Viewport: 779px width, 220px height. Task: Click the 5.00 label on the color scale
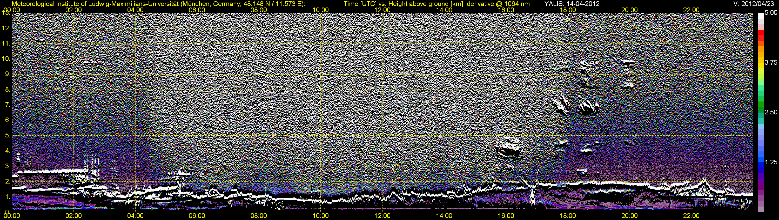coord(771,13)
